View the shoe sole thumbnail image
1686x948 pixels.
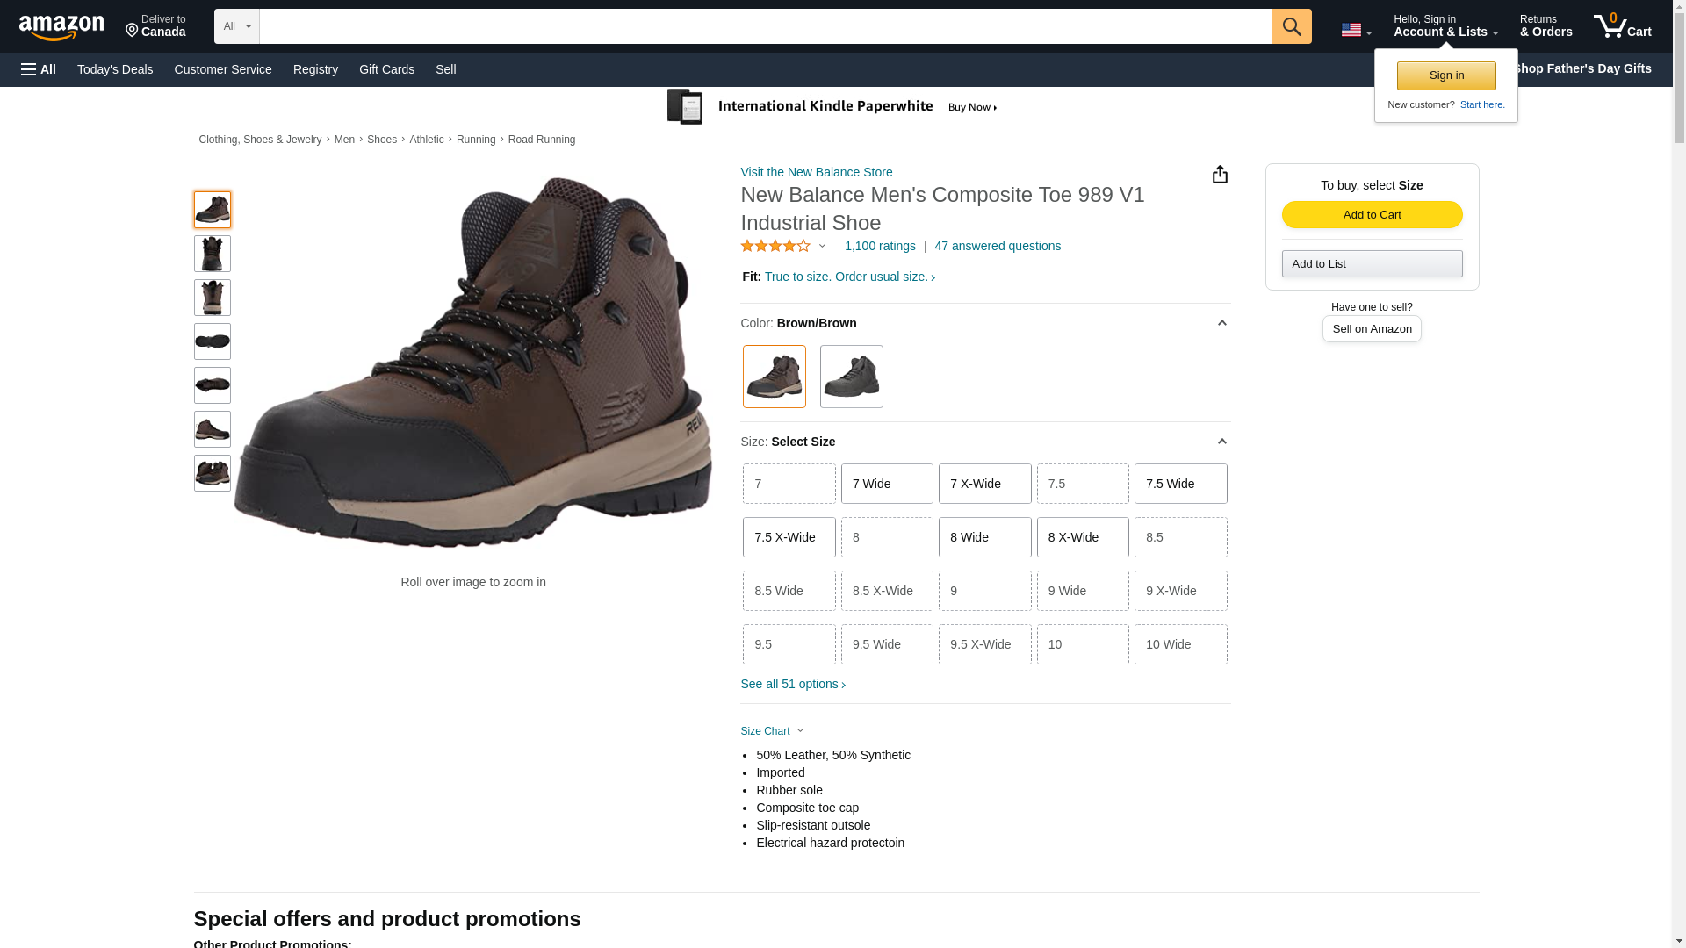pos(213,341)
